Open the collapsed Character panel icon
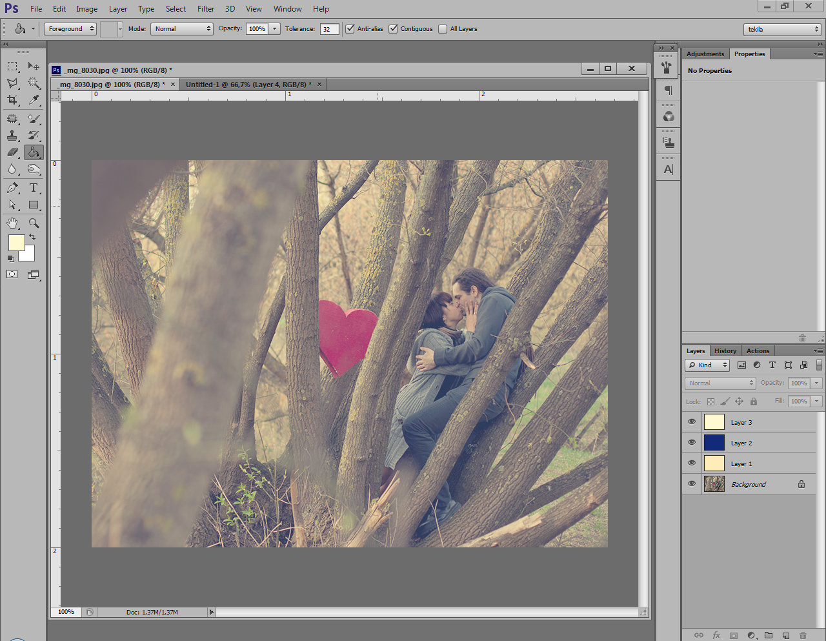Image resolution: width=826 pixels, height=641 pixels. pos(669,169)
